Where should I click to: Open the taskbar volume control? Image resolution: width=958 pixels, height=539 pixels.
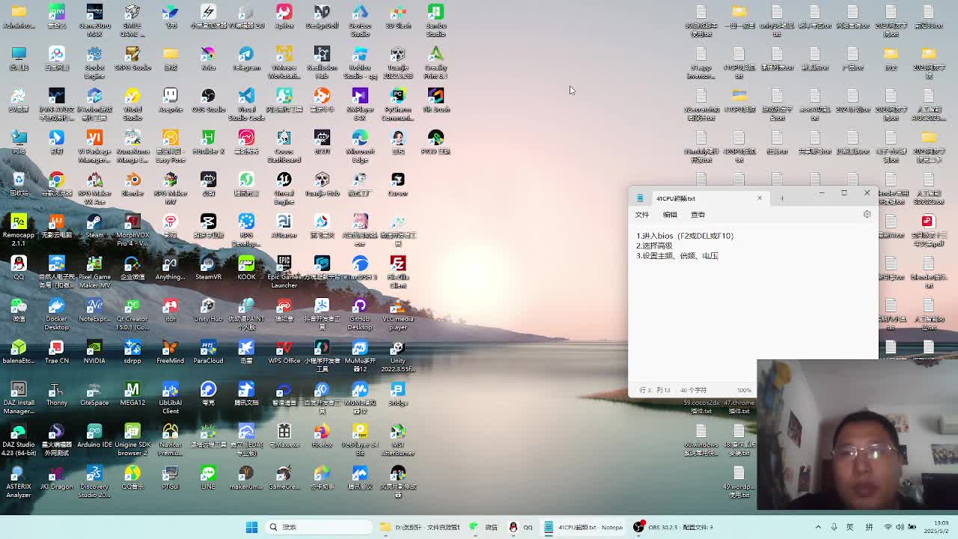(x=900, y=527)
